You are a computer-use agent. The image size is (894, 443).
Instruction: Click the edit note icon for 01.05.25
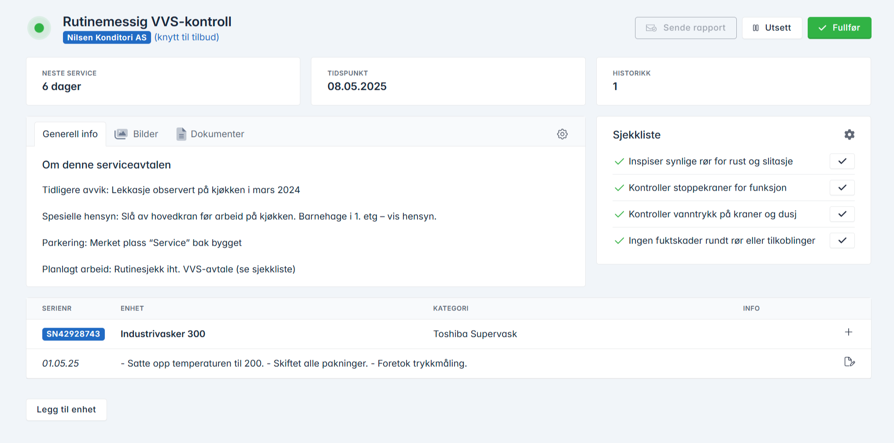tap(849, 362)
